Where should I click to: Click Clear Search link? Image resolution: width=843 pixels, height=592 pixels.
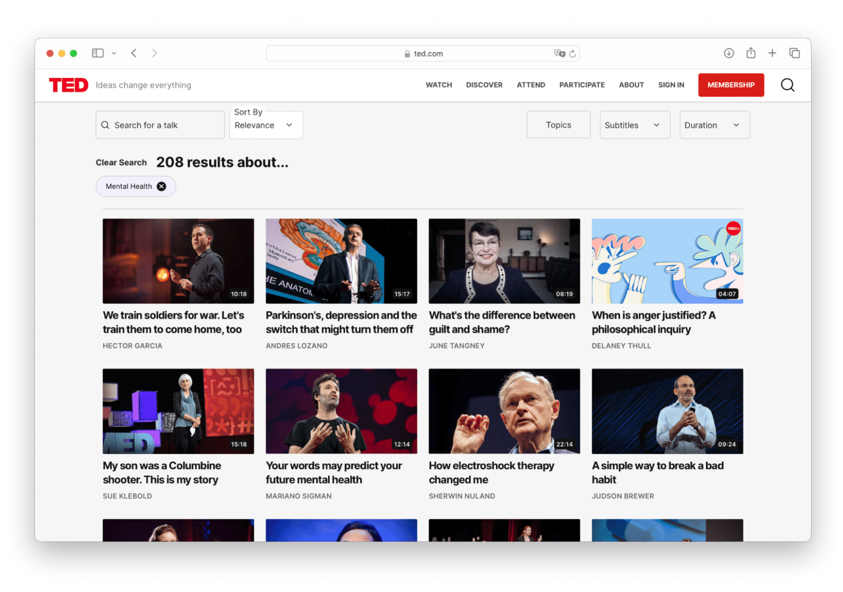121,163
